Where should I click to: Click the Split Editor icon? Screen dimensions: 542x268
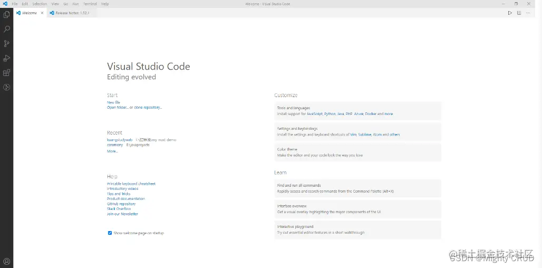(519, 13)
